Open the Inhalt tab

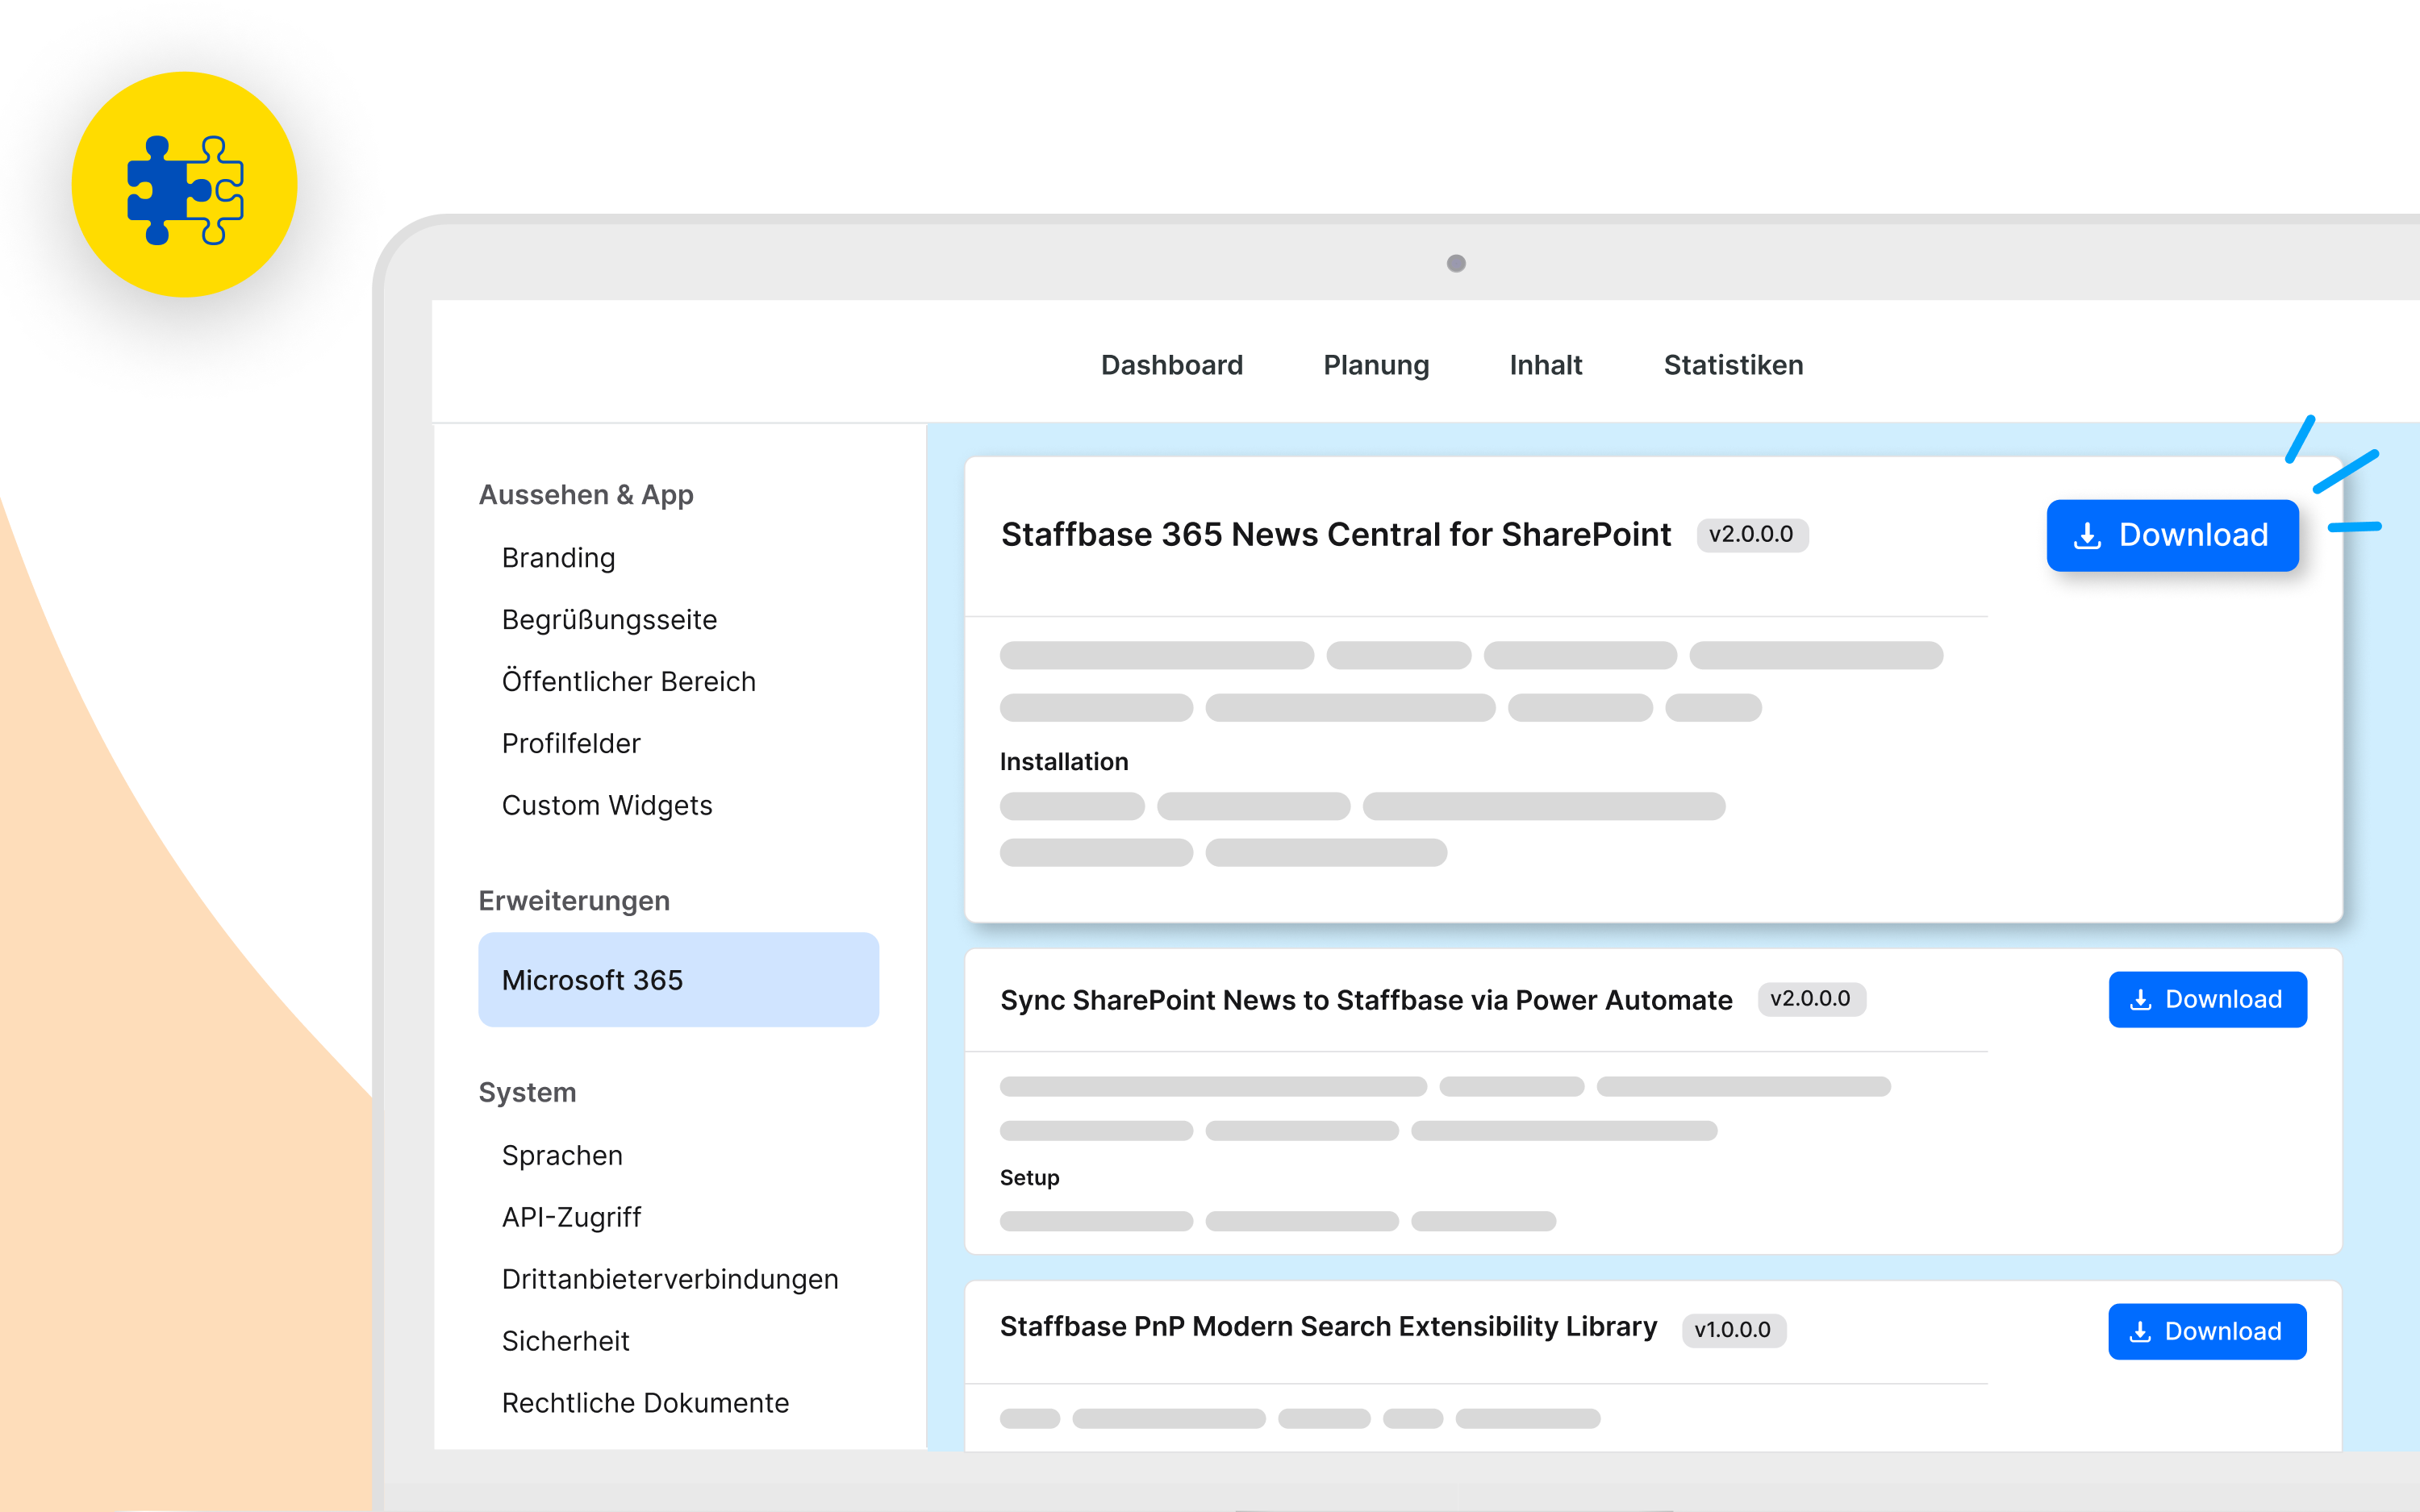[x=1545, y=365]
